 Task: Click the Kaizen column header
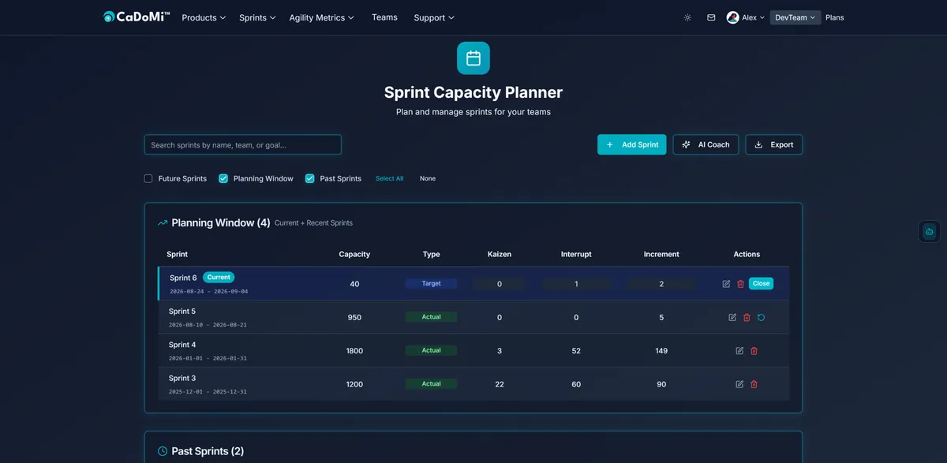(x=500, y=254)
